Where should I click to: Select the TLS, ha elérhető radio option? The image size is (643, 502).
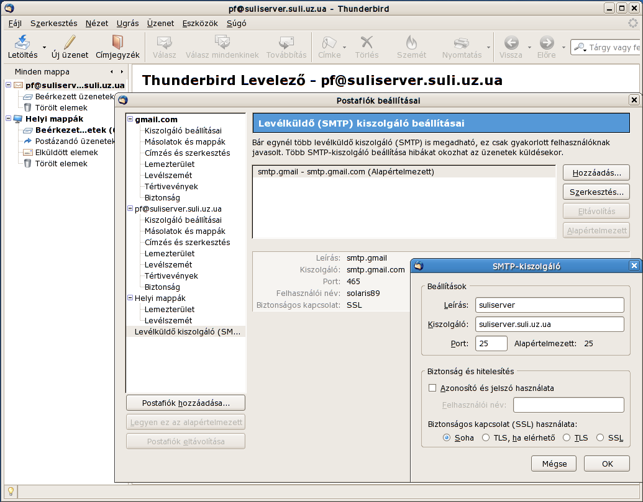click(x=486, y=438)
